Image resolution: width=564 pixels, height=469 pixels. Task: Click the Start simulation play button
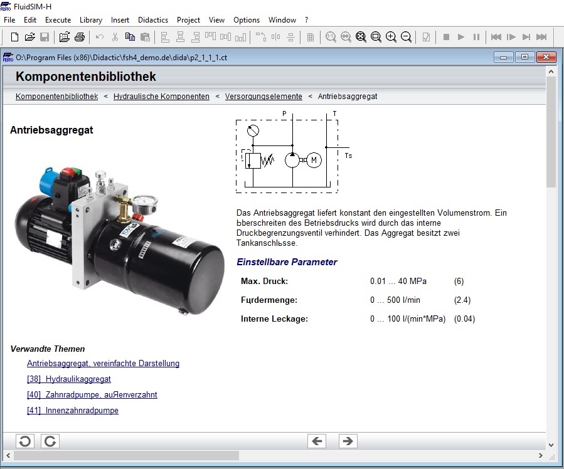[461, 37]
